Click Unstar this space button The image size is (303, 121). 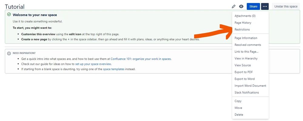pos(286,6)
